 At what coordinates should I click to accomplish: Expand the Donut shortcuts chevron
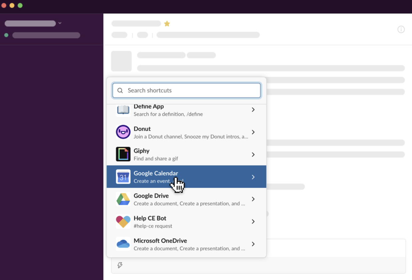tap(253, 132)
